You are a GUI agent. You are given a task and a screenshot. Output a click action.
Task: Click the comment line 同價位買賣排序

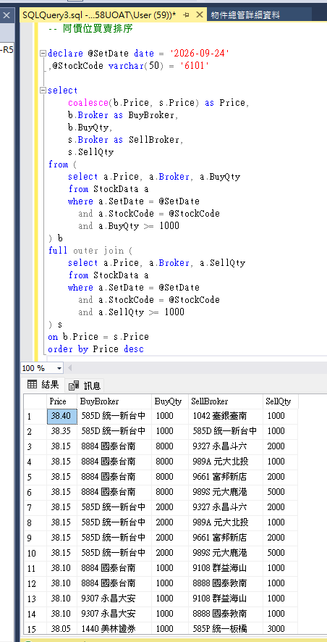(90, 29)
